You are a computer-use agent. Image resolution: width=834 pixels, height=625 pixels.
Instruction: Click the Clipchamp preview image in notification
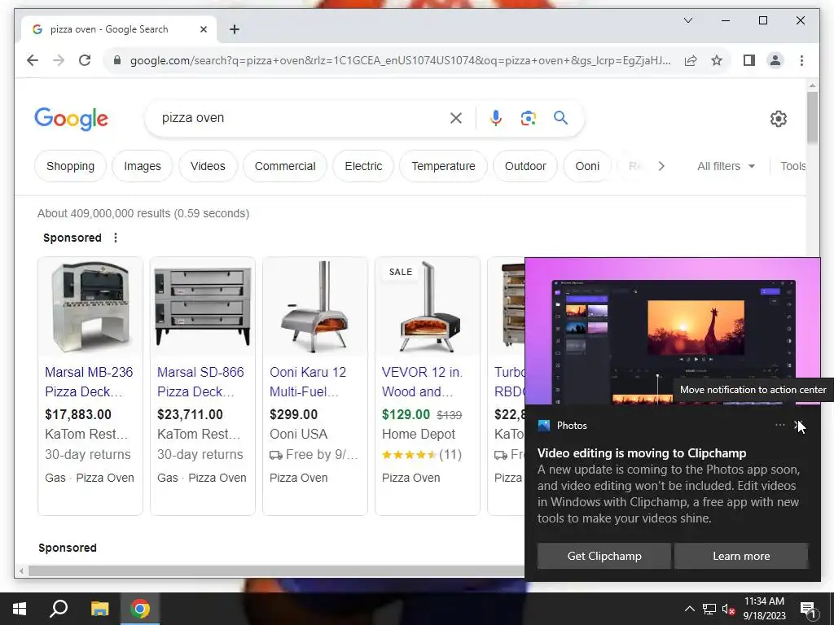coord(673,332)
